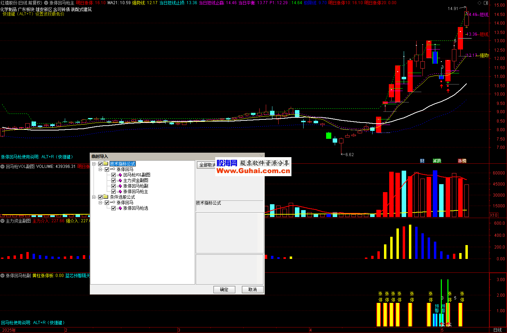
Task: Click 确定 to confirm the import
Action: (x=224, y=289)
